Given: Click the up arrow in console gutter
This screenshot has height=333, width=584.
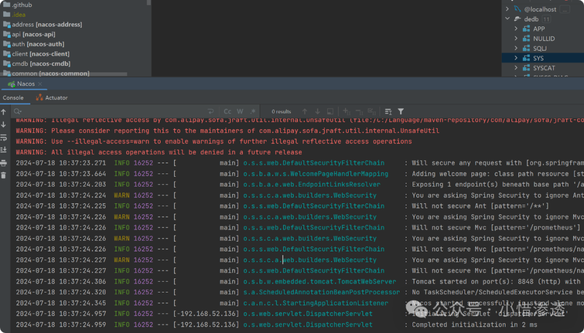Looking at the screenshot, I should coord(4,112).
